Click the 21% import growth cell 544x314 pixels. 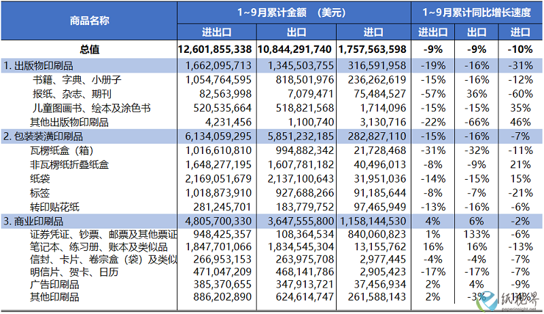click(520, 165)
